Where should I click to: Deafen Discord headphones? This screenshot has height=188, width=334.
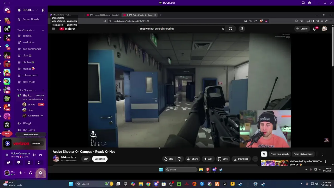(31, 173)
